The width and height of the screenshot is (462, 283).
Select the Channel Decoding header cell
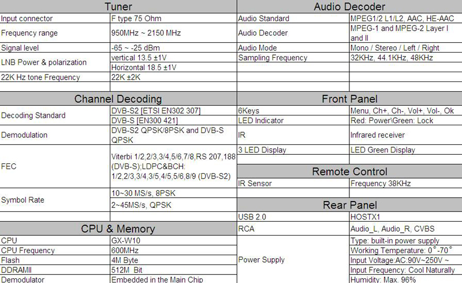(x=118, y=99)
